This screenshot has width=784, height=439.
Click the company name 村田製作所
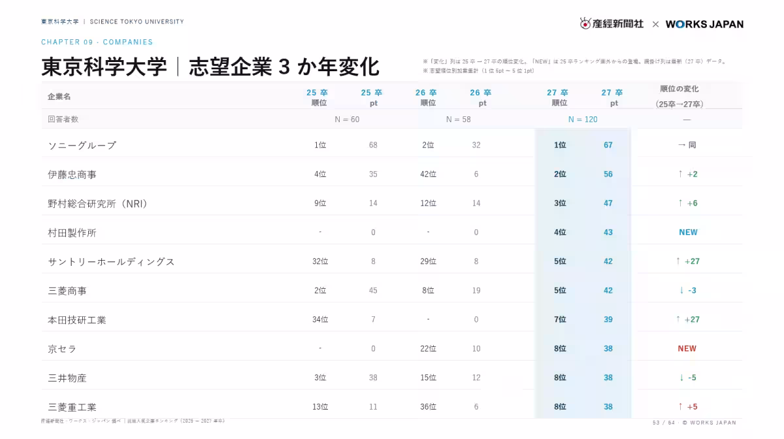[72, 233]
